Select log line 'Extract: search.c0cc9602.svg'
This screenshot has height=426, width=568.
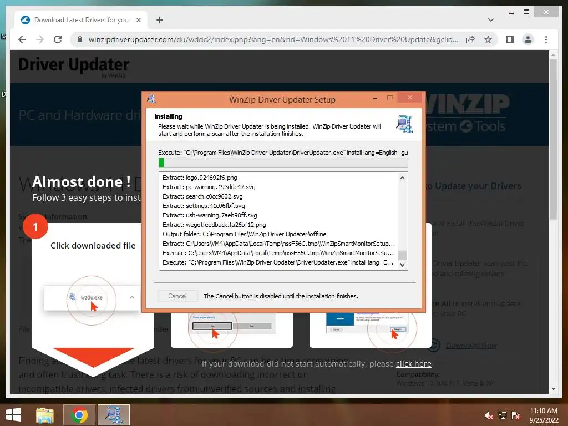[202, 196]
